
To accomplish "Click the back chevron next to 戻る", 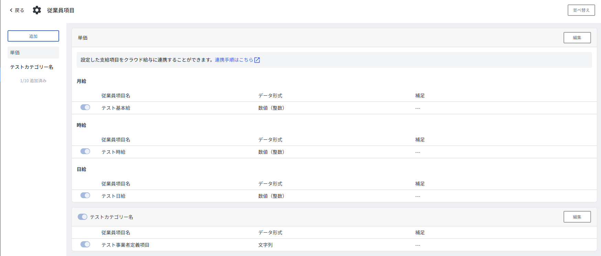I will pos(11,10).
